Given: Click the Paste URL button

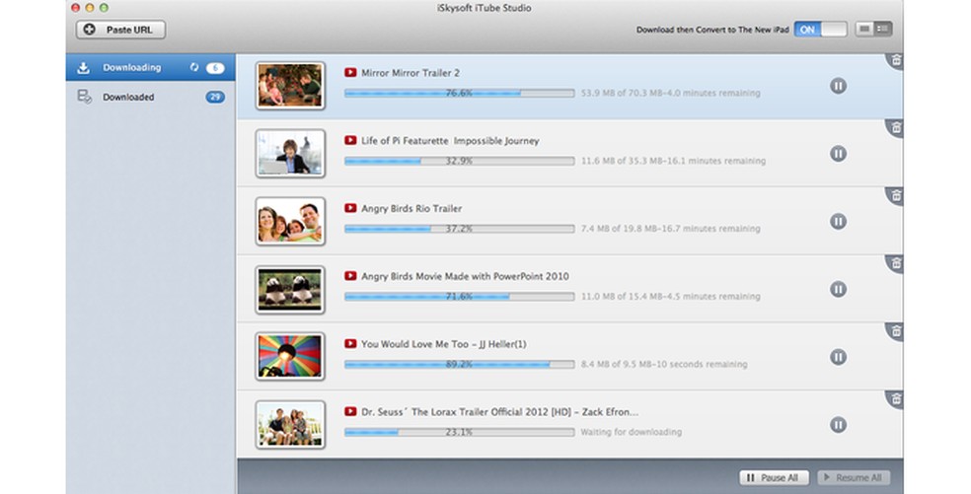Looking at the screenshot, I should pos(120,30).
